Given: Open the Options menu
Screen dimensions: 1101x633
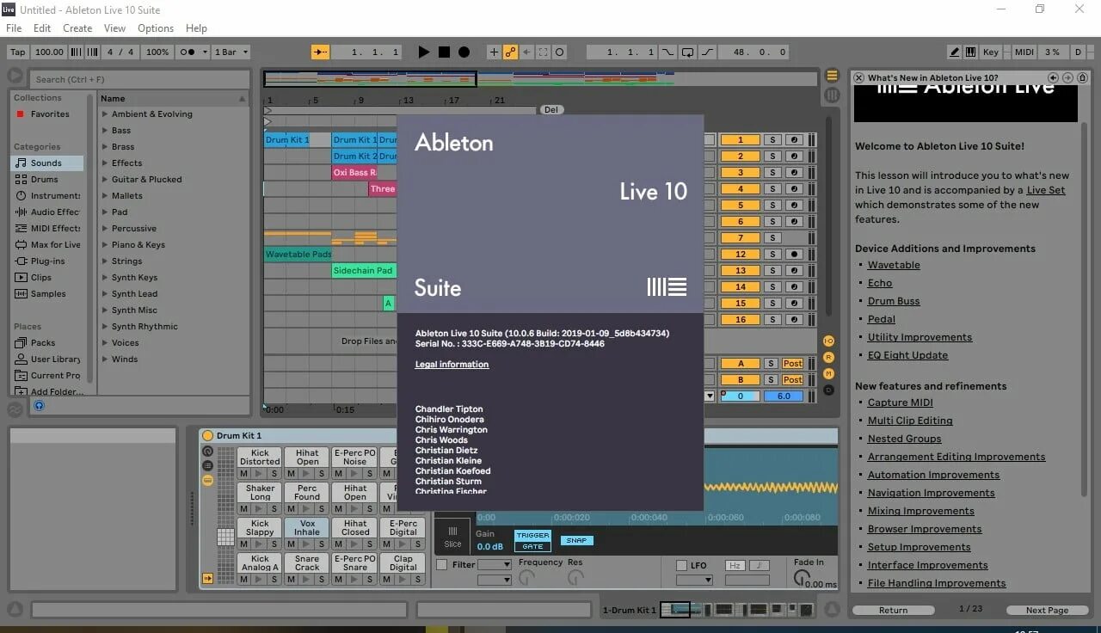Looking at the screenshot, I should pos(155,28).
